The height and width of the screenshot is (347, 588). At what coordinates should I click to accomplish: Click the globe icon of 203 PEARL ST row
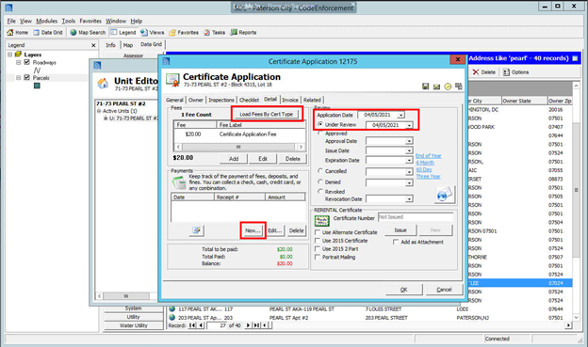click(172, 318)
